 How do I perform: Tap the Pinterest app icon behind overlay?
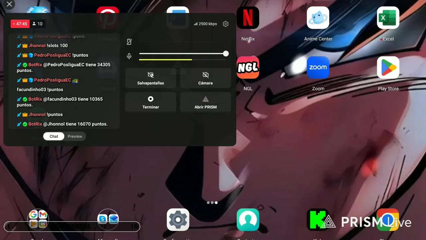point(107,18)
